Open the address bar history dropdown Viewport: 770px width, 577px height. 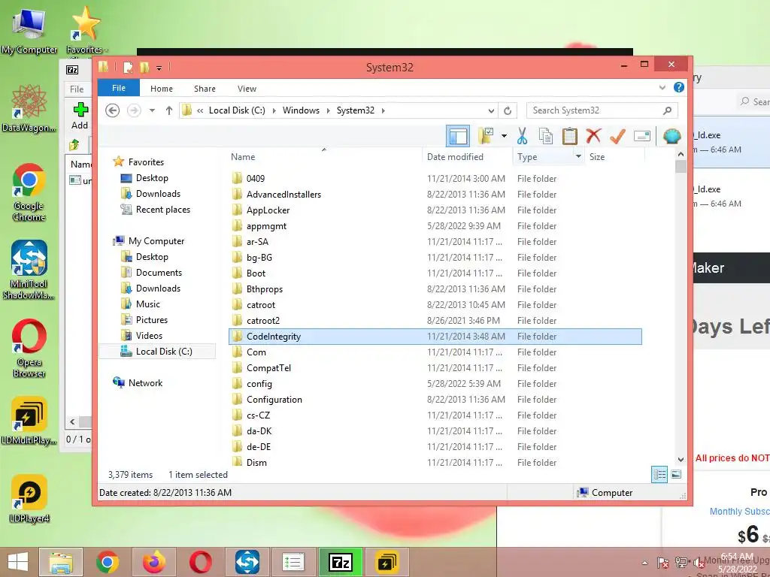tap(491, 110)
